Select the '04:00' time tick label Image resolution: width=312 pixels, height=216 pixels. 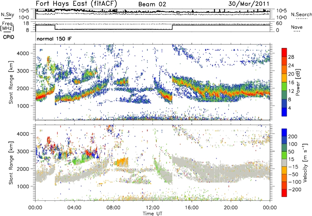74,208
